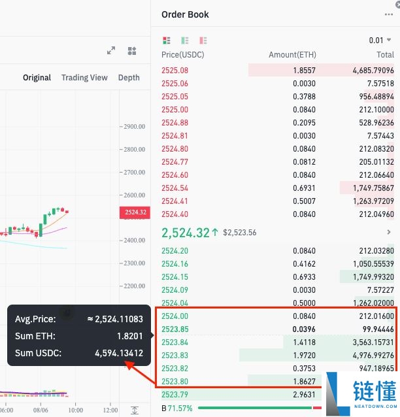400x417 pixels.
Task: Select ask price 2525.06
Action: click(x=175, y=84)
